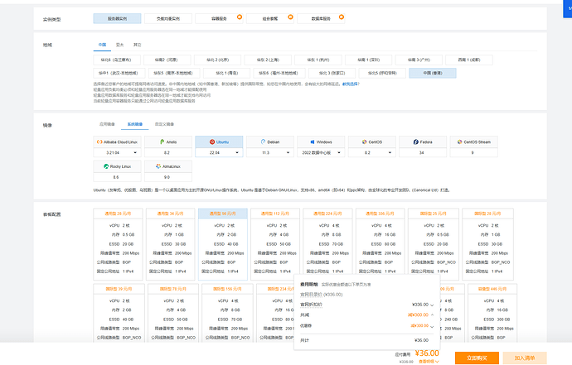Click the Rocky Linux logo icon

pyautogui.click(x=106, y=166)
